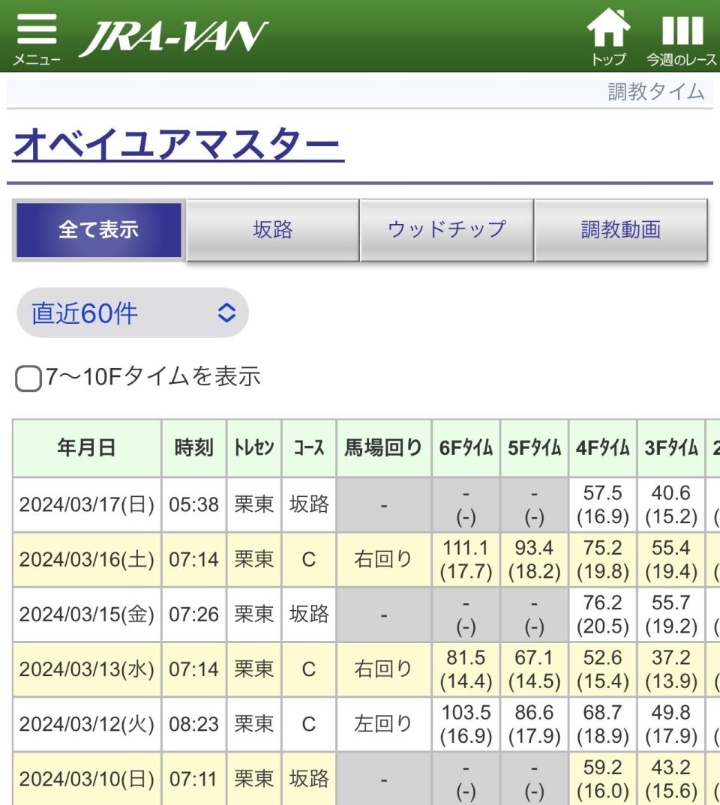Enable the 7〜10F time display checkbox
The width and height of the screenshot is (720, 805).
tap(28, 379)
